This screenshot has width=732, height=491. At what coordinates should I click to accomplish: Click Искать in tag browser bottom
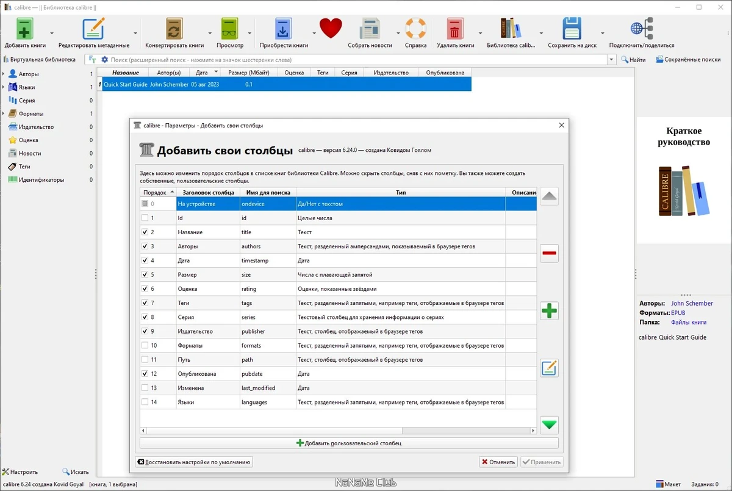pos(75,471)
